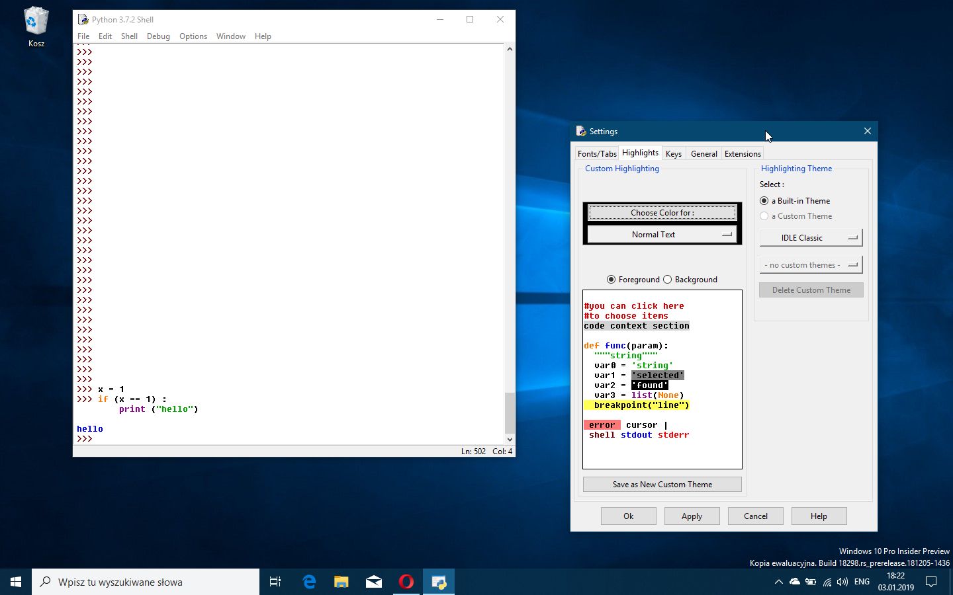Open File Explorer from the taskbar
Screen dimensions: 953x595
(x=341, y=582)
